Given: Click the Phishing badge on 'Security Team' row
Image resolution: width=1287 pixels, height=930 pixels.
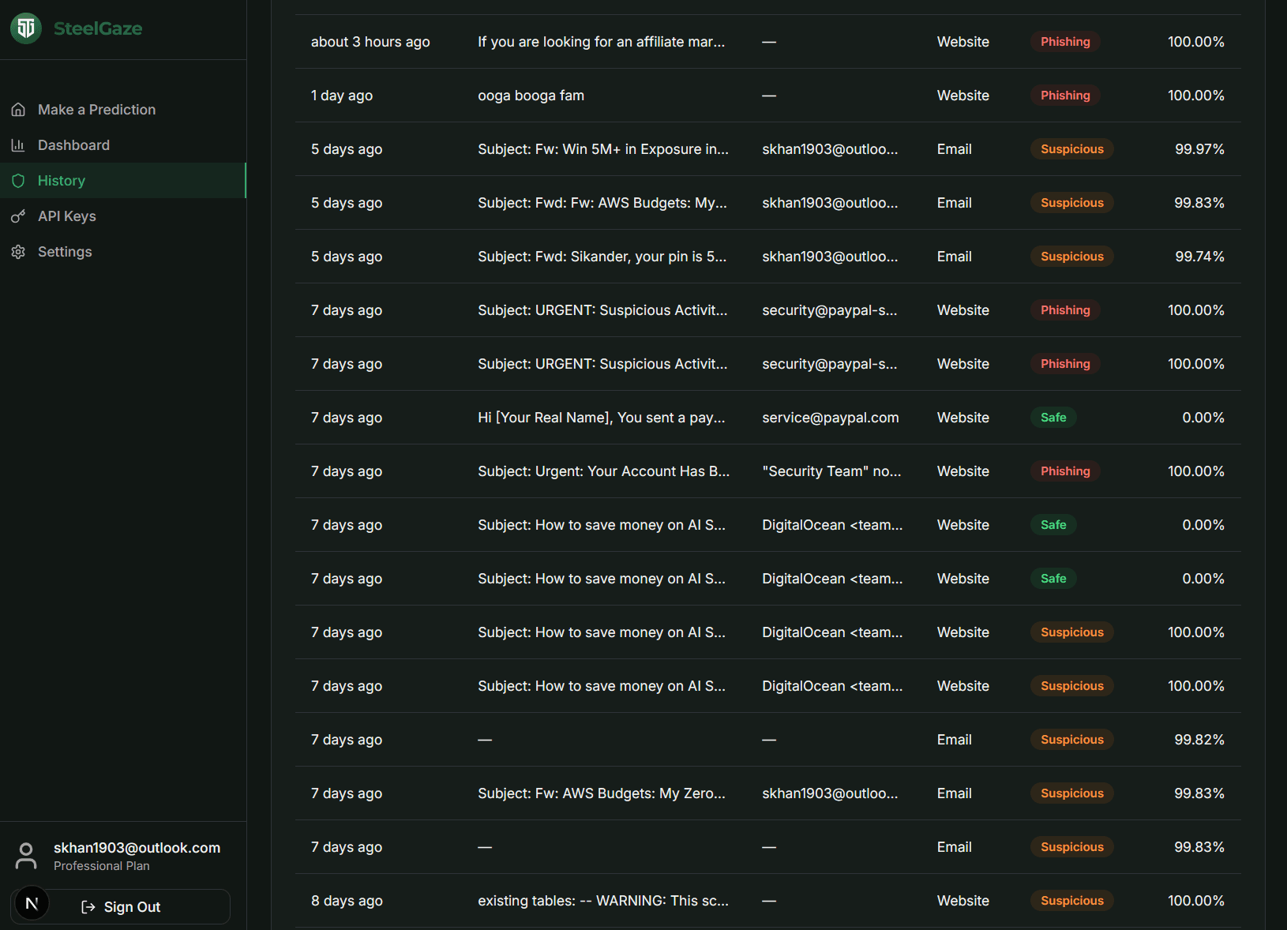Looking at the screenshot, I should point(1065,471).
